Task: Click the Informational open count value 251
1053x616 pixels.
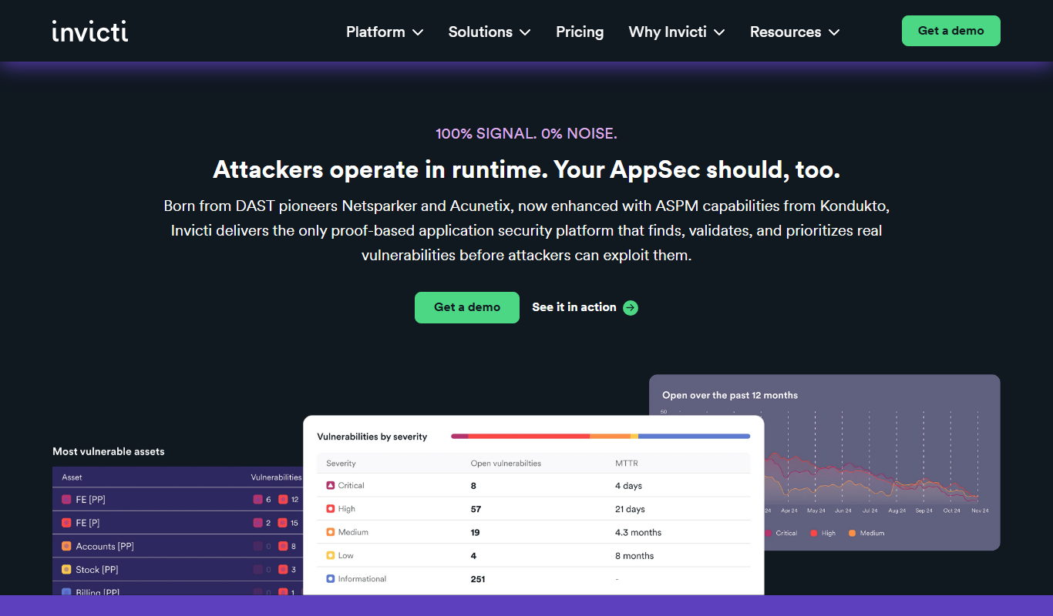Action: (478, 579)
